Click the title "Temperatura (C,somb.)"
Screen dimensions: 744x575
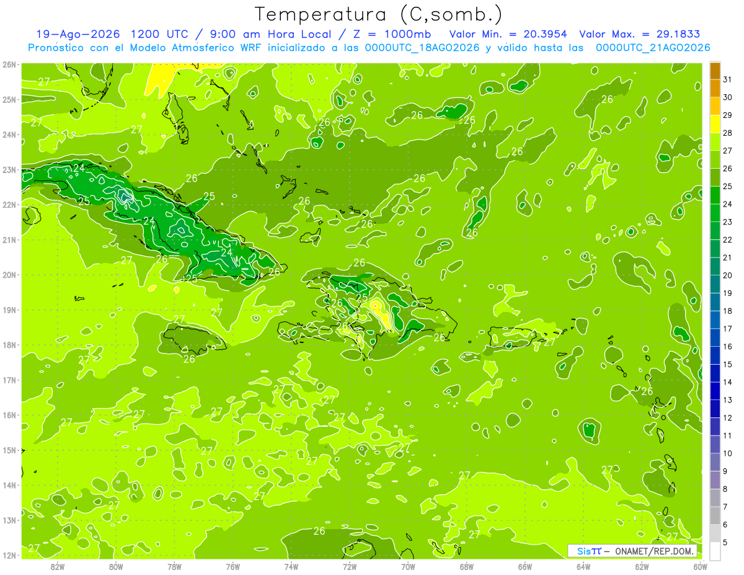point(379,14)
